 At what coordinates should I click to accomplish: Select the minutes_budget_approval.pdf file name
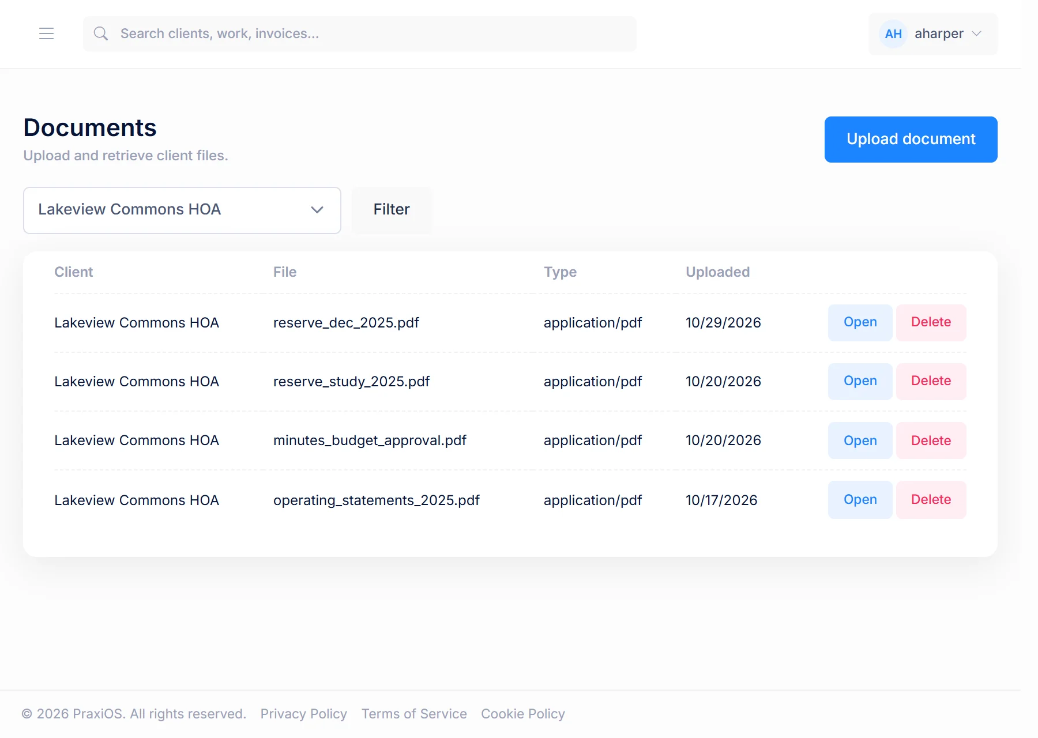[x=370, y=440]
